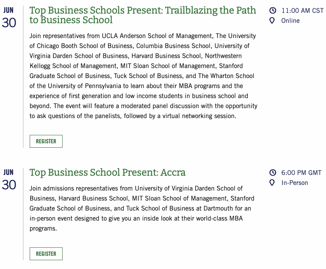Image resolution: width=326 pixels, height=269 pixels.
Task: Click the 11:00 AM CST time label
Action: click(x=302, y=10)
